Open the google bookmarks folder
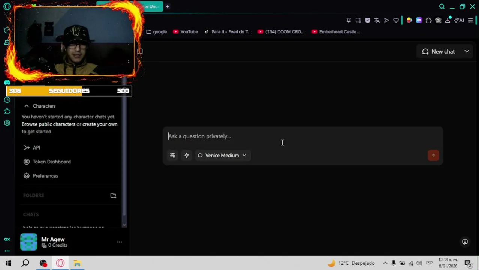The height and width of the screenshot is (270, 479). click(157, 32)
